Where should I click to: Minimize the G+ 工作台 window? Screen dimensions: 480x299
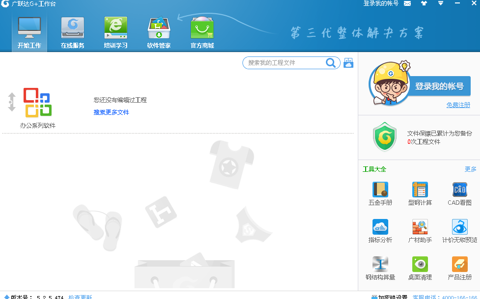457,3
